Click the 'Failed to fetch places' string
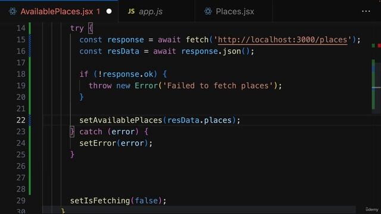Screen dimensions: 381x214 pos(218,86)
